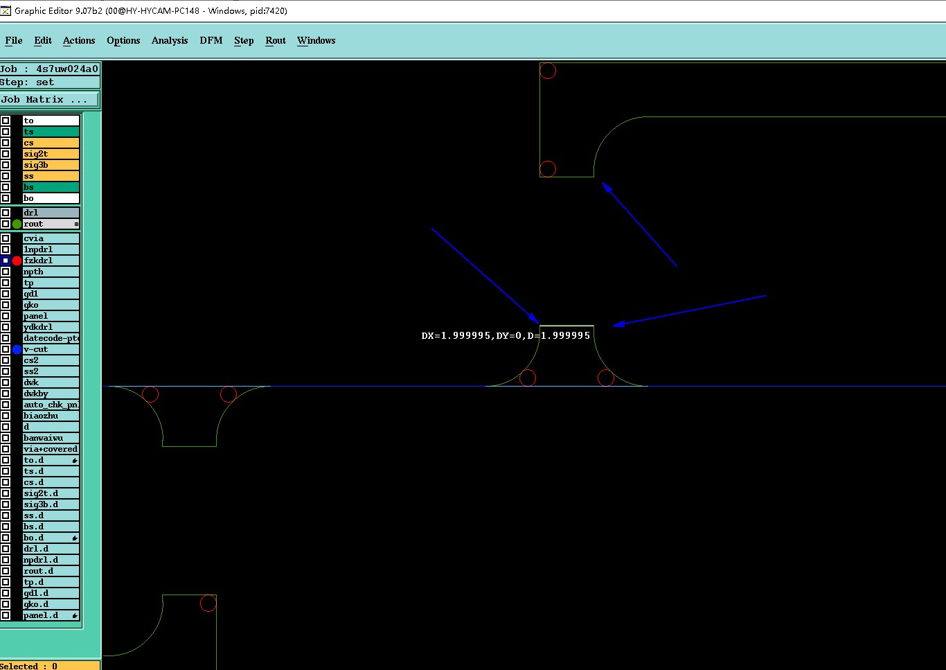Click the hand marker on panel.d layer

pyautogui.click(x=75, y=615)
